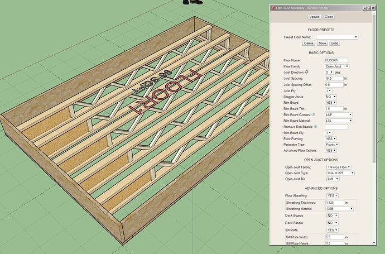The image size is (385, 254).
Task: Open the Joist Ply dropdown
Action: point(329,91)
